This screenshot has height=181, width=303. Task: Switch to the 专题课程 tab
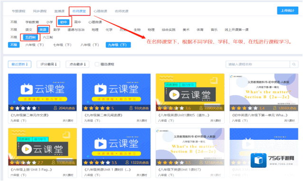click(x=19, y=11)
